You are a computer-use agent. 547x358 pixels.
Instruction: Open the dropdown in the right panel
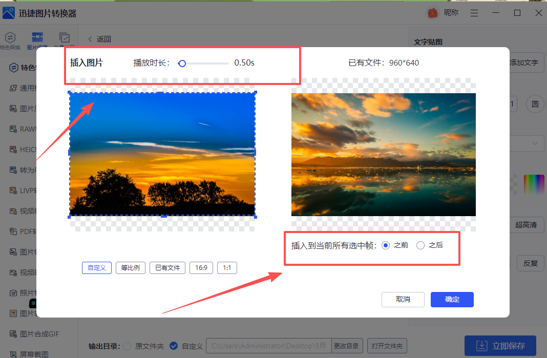tap(536, 143)
